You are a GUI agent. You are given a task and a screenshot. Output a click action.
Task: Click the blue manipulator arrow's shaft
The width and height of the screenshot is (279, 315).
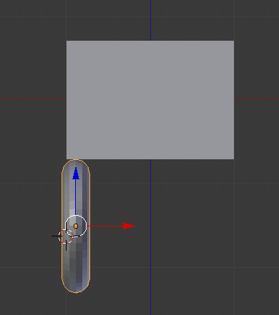76,197
